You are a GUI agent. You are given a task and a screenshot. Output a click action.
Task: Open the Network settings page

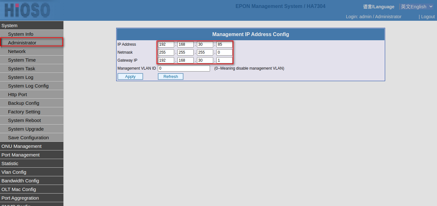[17, 51]
